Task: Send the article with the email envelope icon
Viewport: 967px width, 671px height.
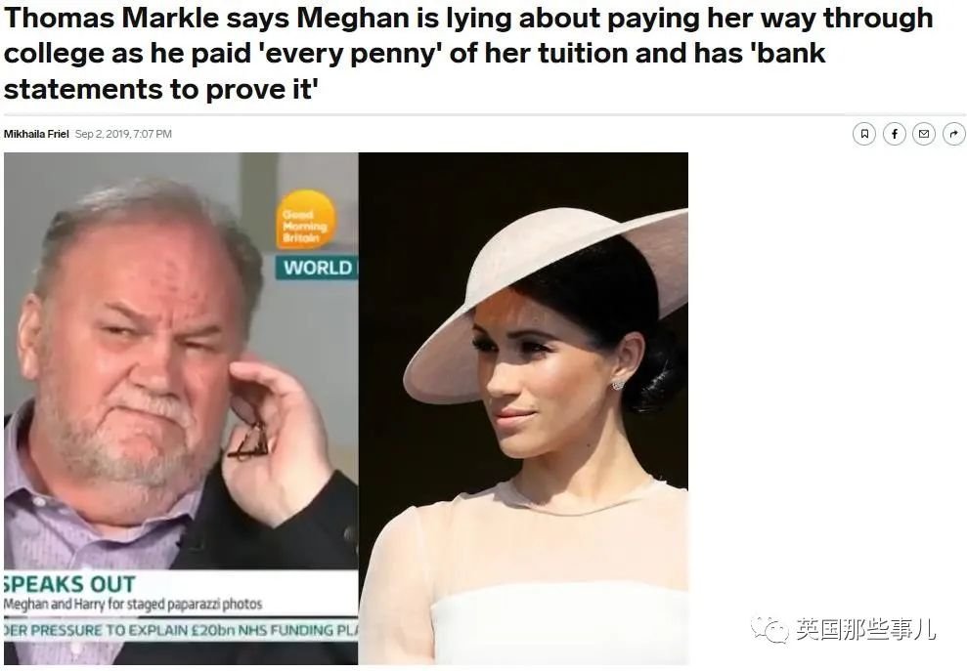Action: tap(924, 134)
